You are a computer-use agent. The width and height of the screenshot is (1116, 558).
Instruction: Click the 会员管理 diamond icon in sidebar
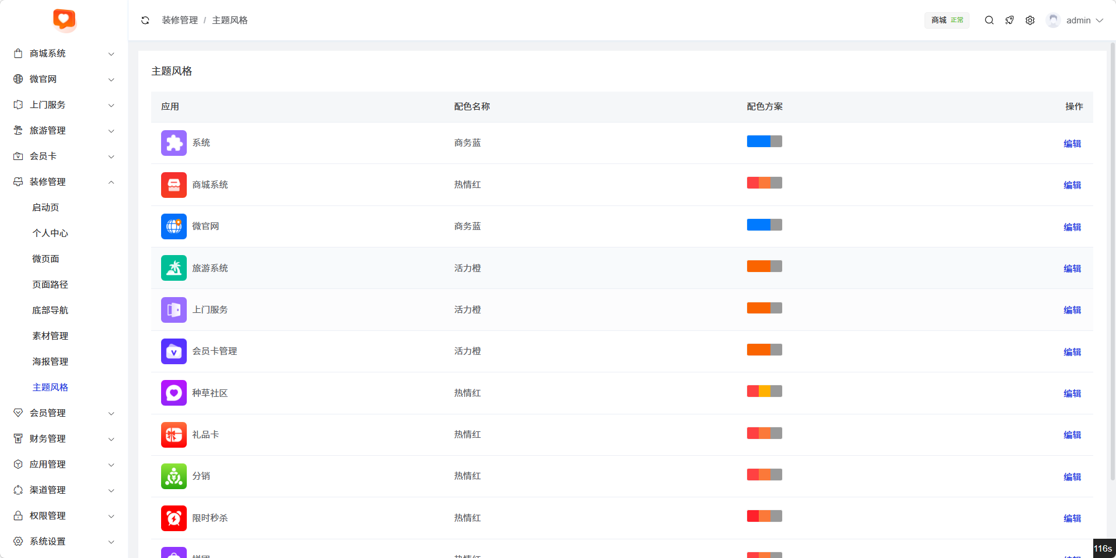pos(18,413)
